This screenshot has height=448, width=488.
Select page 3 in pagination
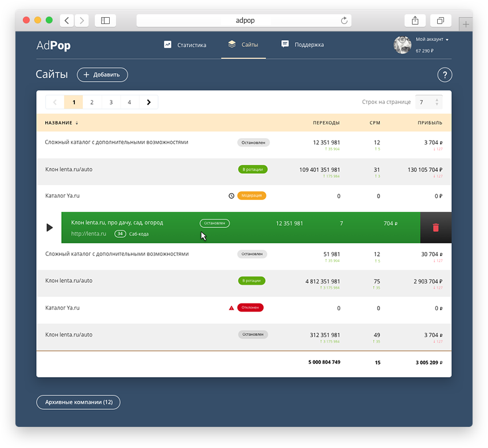111,102
